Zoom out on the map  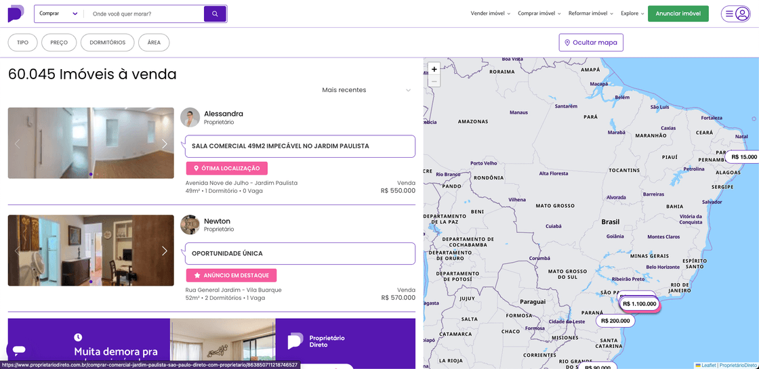tap(434, 82)
